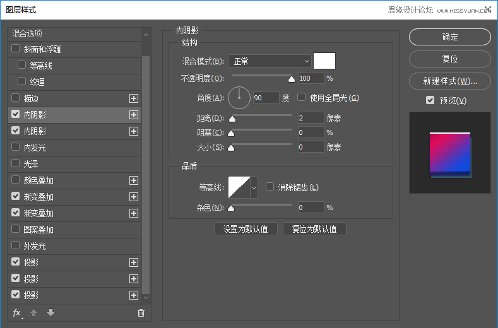Click the 距离 pixel value field
498x328 pixels.
pos(311,118)
